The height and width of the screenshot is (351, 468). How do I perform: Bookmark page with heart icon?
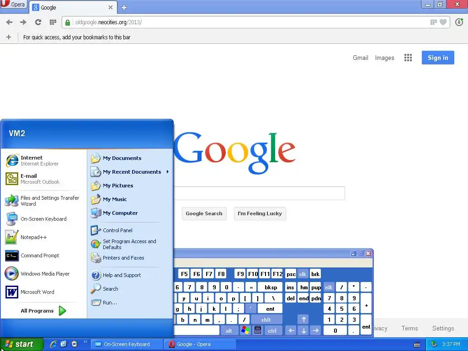pos(443,22)
